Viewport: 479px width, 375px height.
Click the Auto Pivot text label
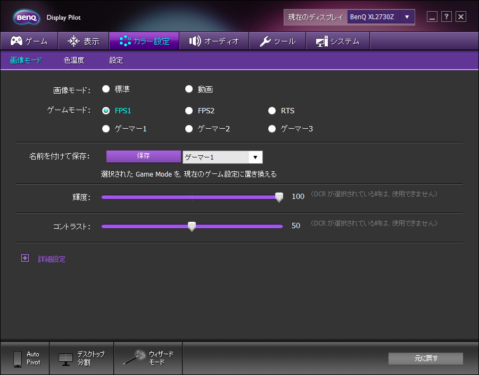pyautogui.click(x=33, y=358)
